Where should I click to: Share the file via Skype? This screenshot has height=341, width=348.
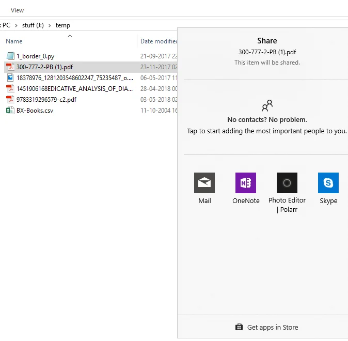[x=328, y=183]
